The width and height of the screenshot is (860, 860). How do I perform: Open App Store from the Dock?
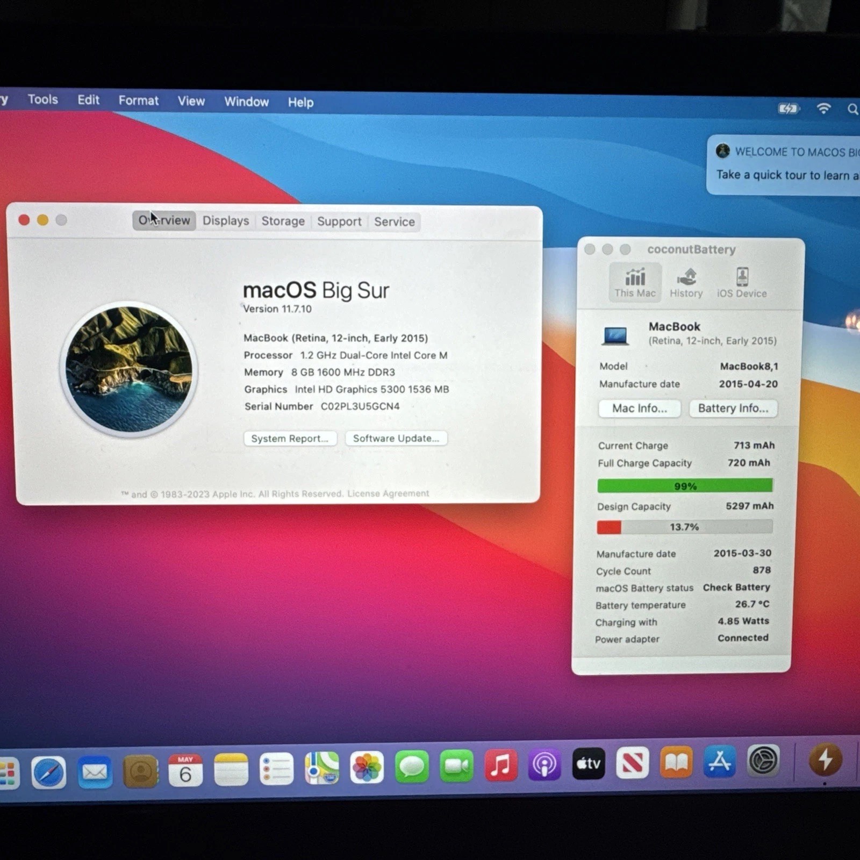click(720, 761)
